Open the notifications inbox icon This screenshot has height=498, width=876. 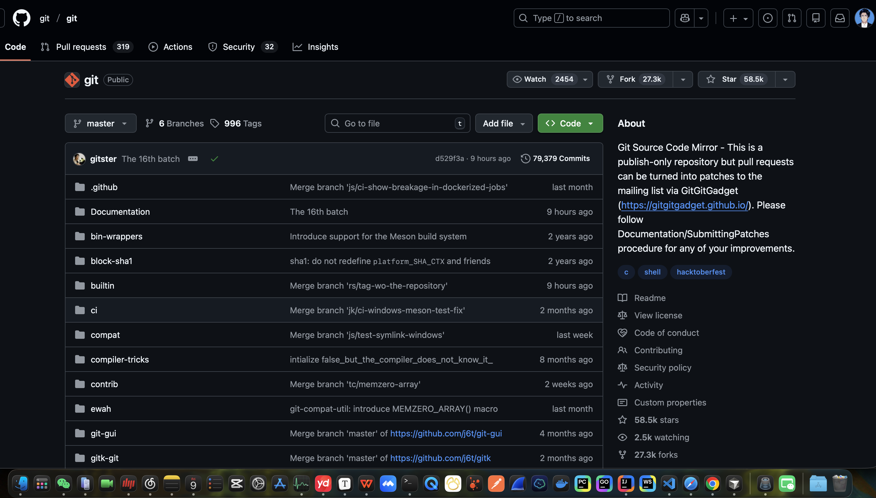[x=840, y=18]
